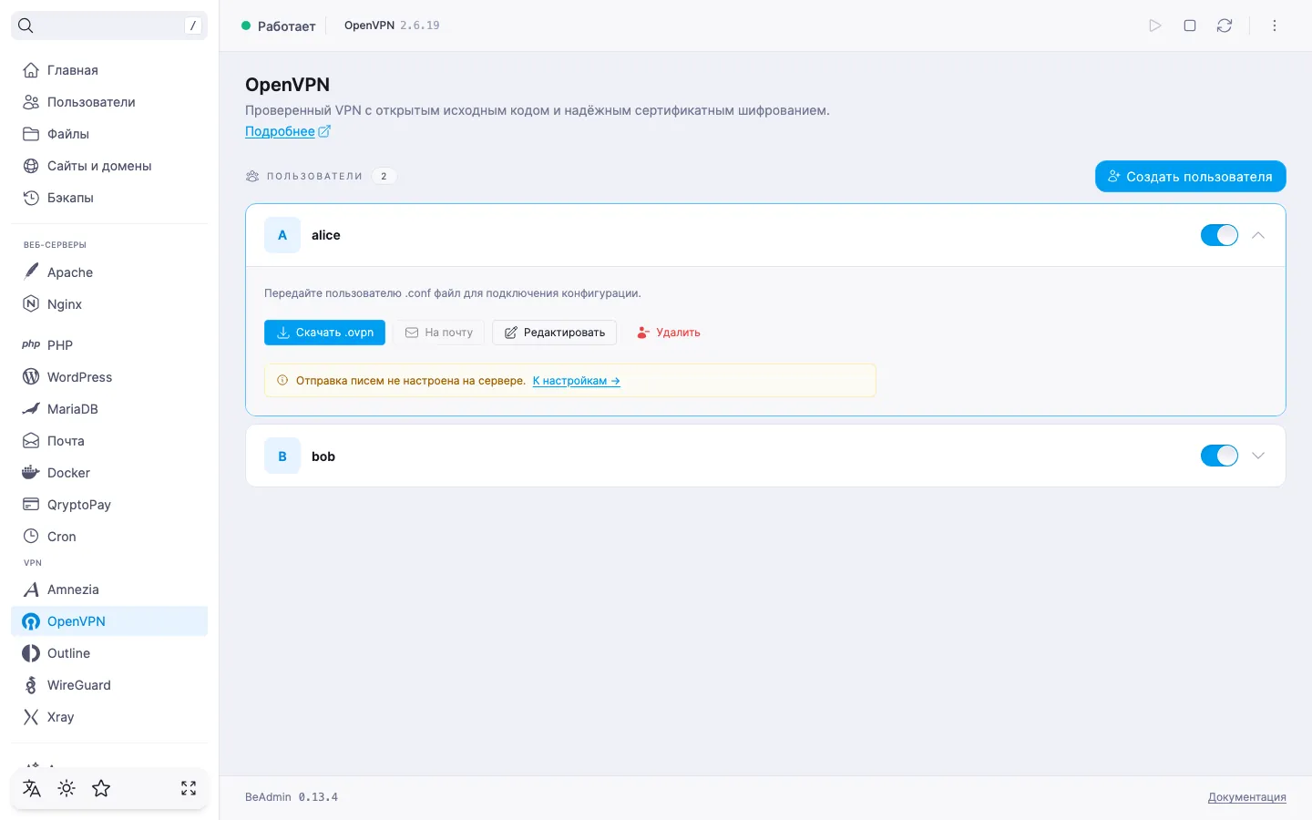Click the search magnifier icon
The image size is (1312, 820).
26,26
